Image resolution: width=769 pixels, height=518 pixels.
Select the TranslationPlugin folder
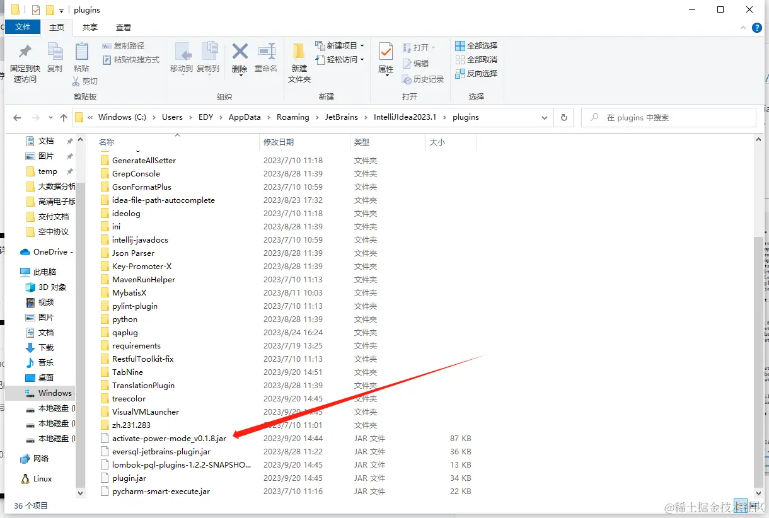[x=143, y=385]
